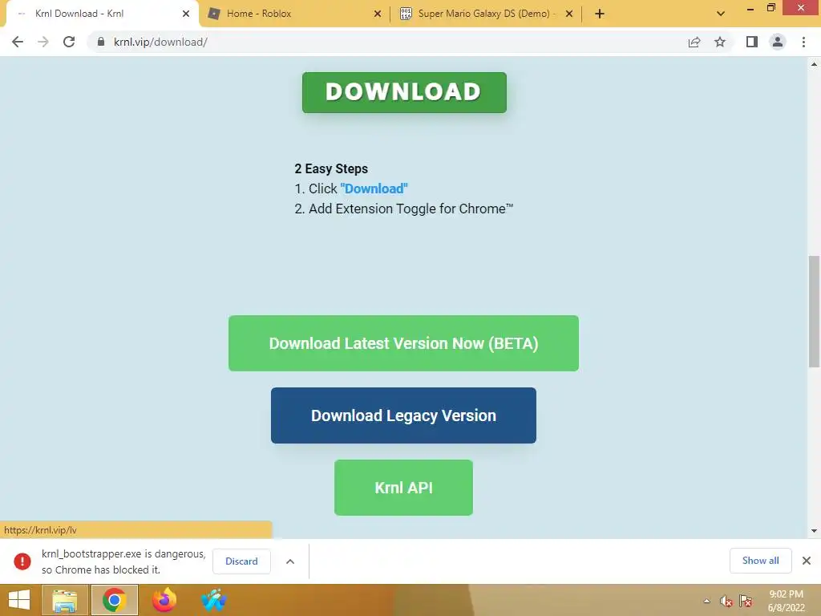Reload the krnl.vip page
Image resolution: width=821 pixels, height=616 pixels.
pyautogui.click(x=69, y=42)
